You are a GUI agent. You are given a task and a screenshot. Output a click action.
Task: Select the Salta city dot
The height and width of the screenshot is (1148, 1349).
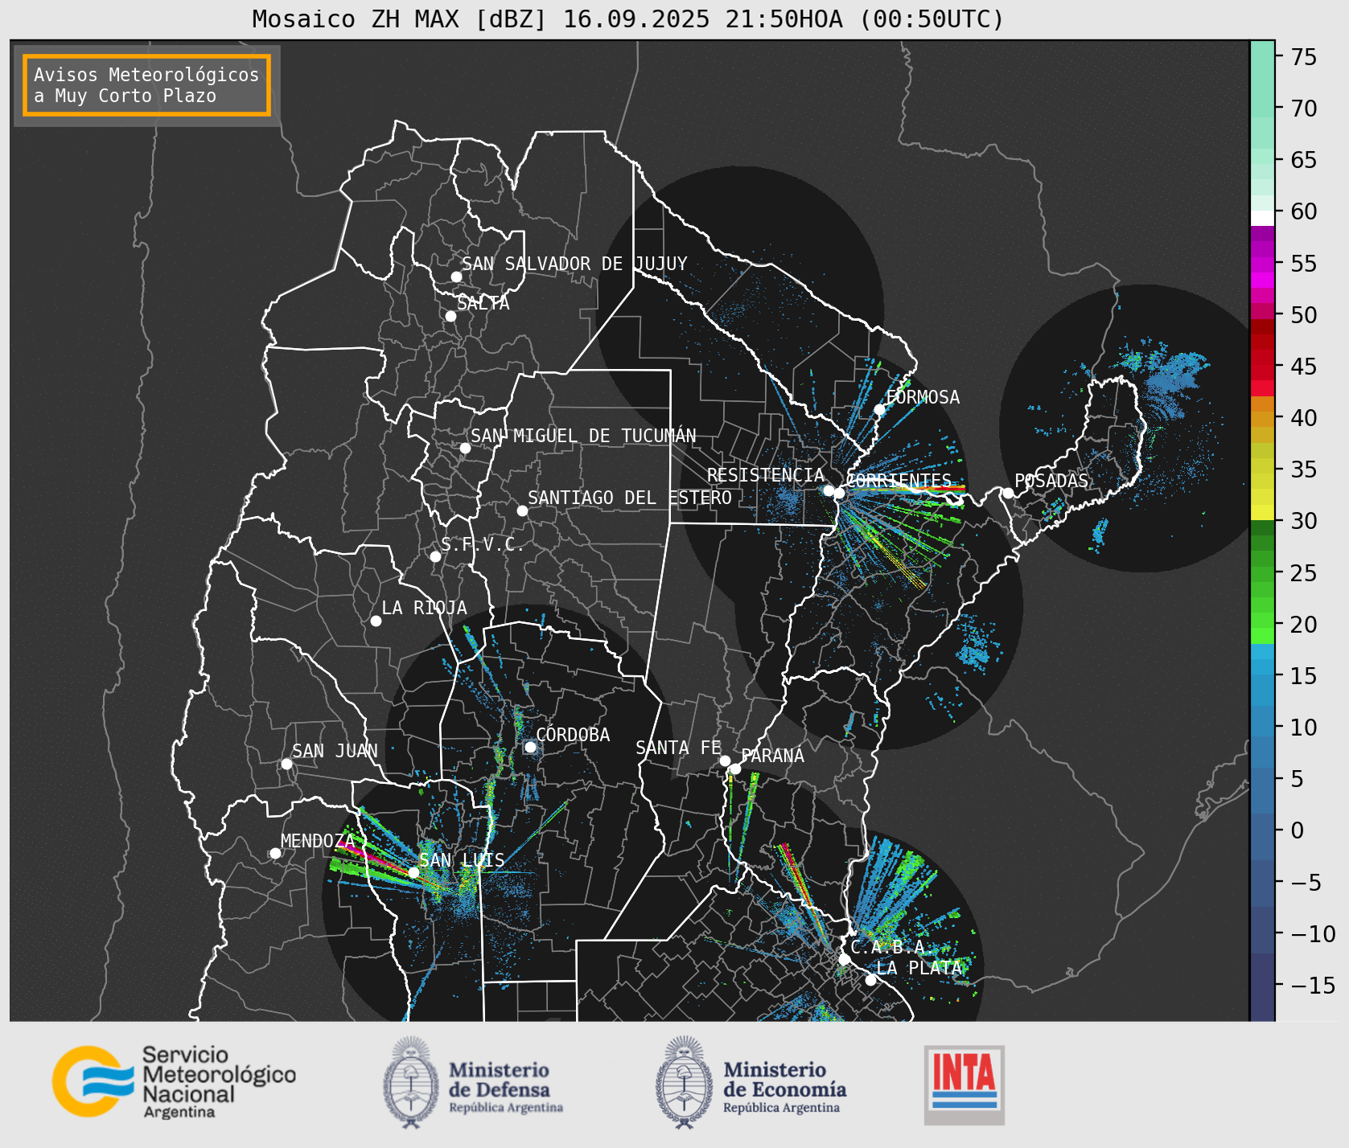(x=451, y=316)
